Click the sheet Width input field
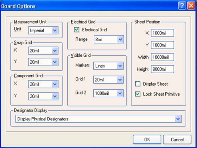197x148 pixels. (163, 57)
